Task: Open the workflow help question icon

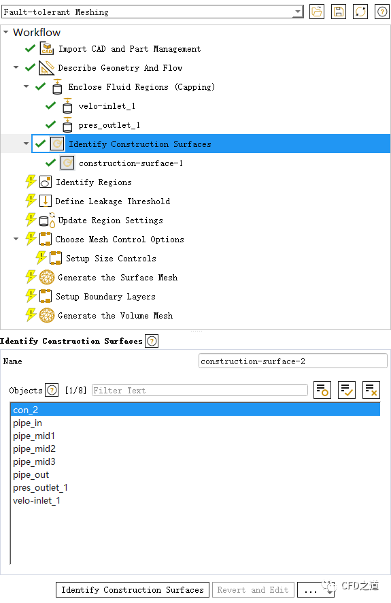Action: tap(381, 12)
